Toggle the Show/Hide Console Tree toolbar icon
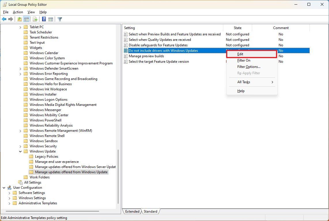Viewport: 329px width, 221px height. (x=27, y=19)
